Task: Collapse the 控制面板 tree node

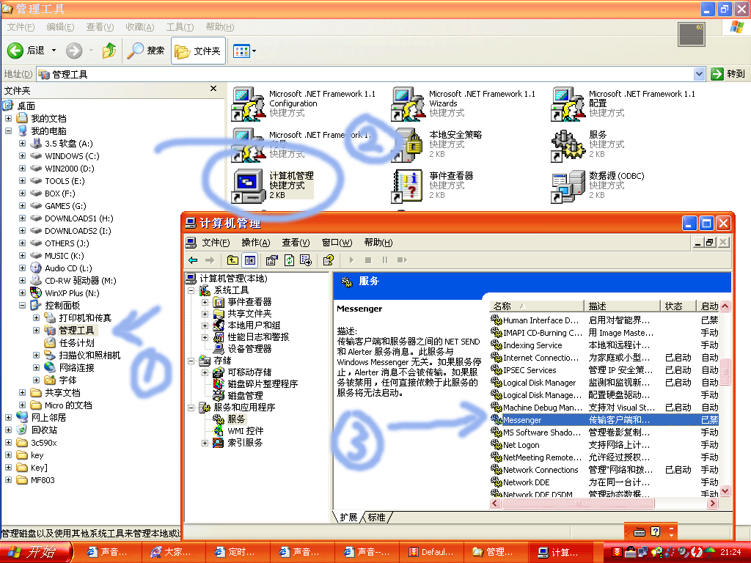Action: click(x=23, y=305)
